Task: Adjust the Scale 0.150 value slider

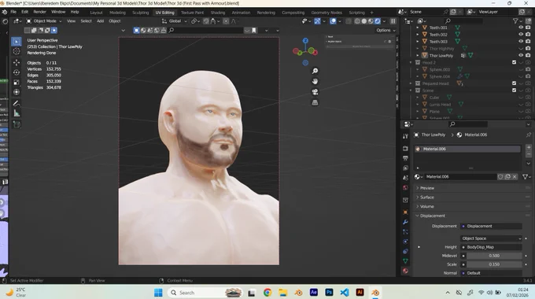Action: click(494, 264)
